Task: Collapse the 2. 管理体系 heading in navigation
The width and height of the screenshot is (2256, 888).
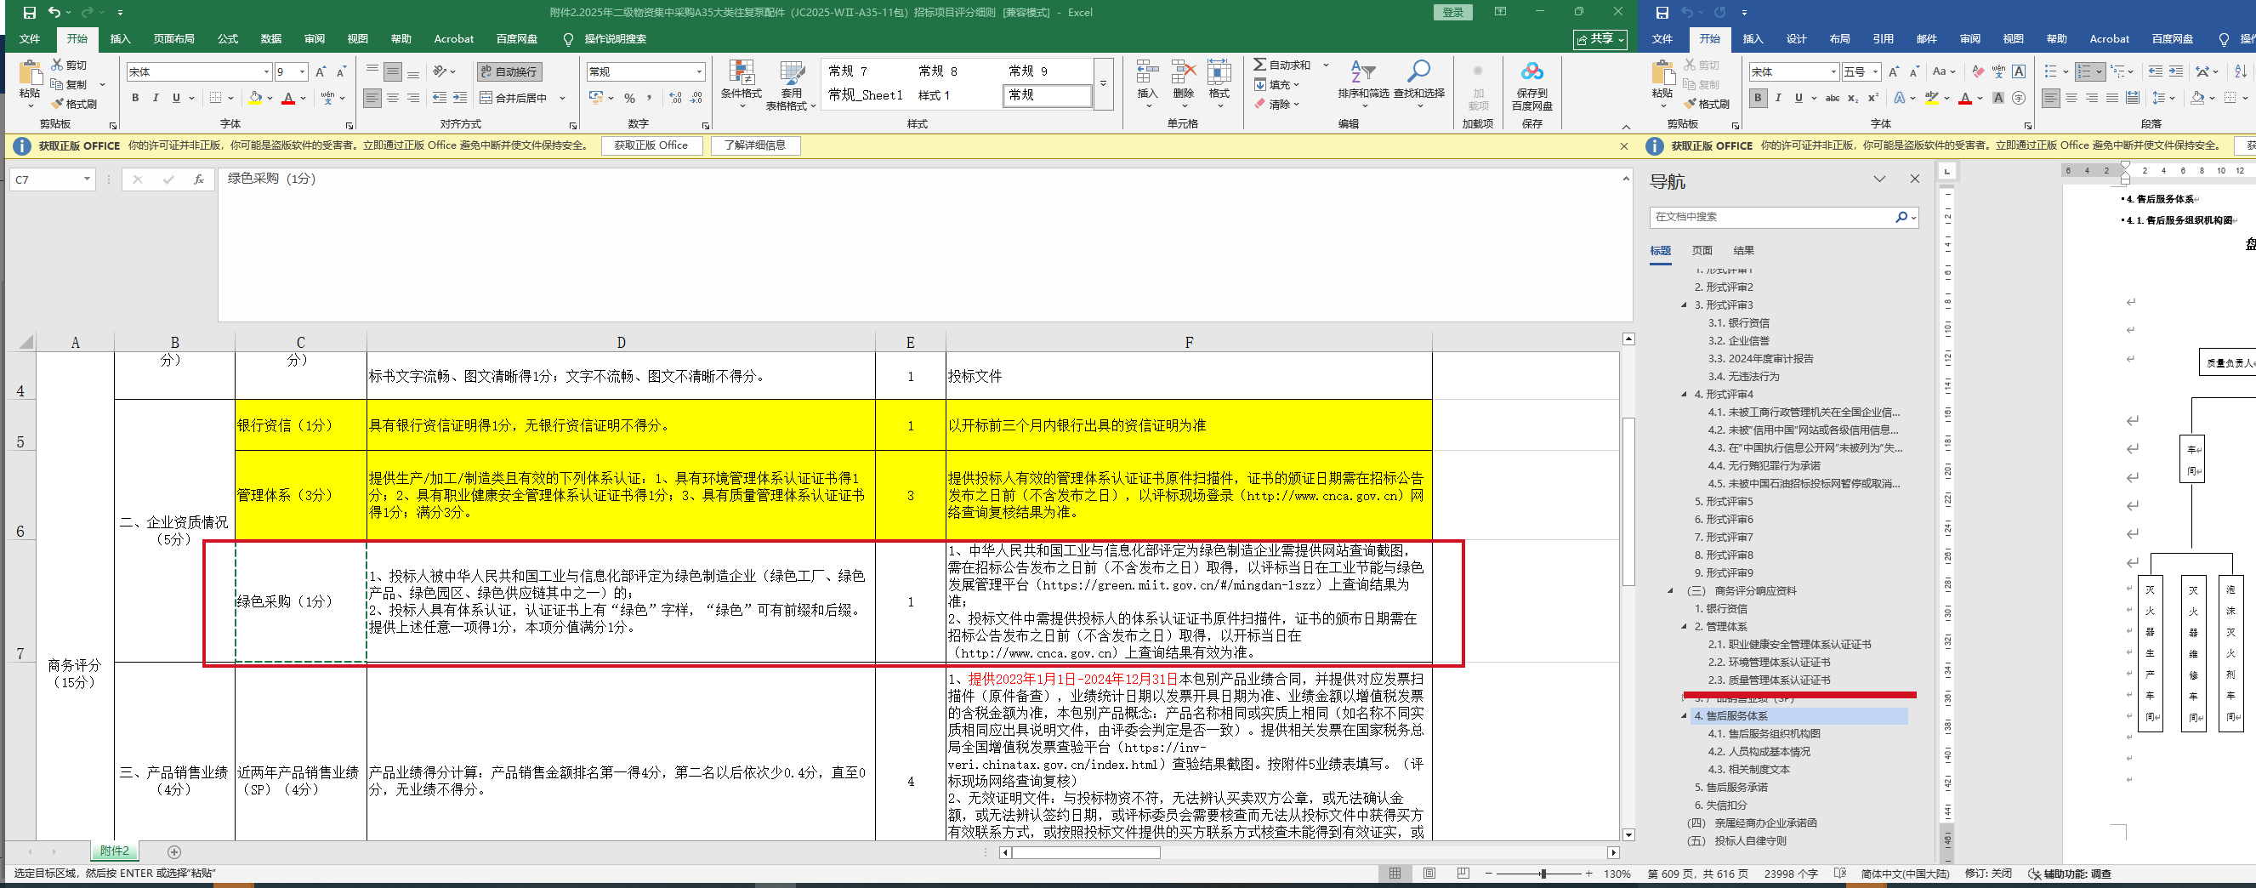Action: click(1684, 627)
